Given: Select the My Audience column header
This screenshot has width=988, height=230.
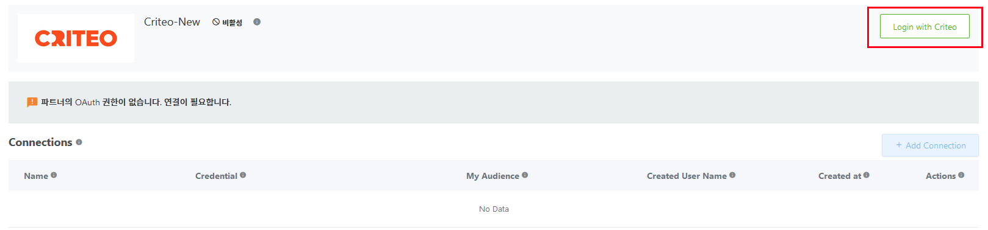Looking at the screenshot, I should click(x=492, y=176).
